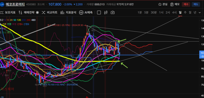Viewport: 204px width, 98px height.
Task: Add stock to 관심 with star icon
Action: pos(160,4)
